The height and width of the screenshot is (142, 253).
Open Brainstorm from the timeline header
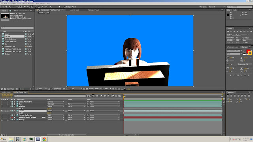click(x=112, y=96)
